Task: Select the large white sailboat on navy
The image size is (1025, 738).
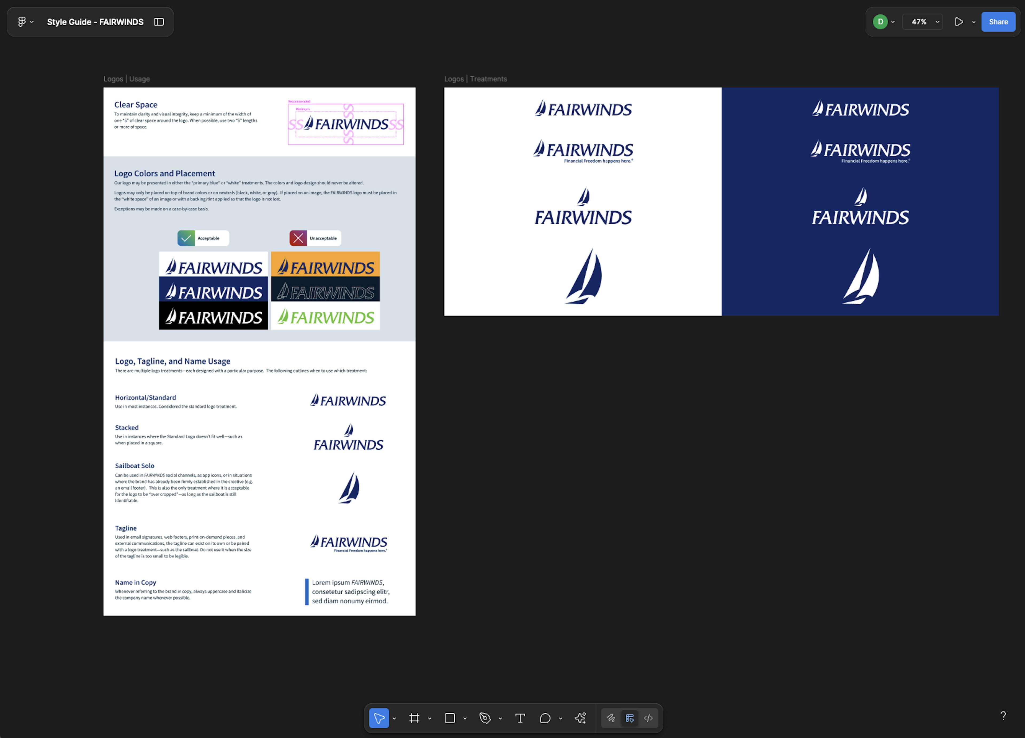Action: (x=861, y=275)
